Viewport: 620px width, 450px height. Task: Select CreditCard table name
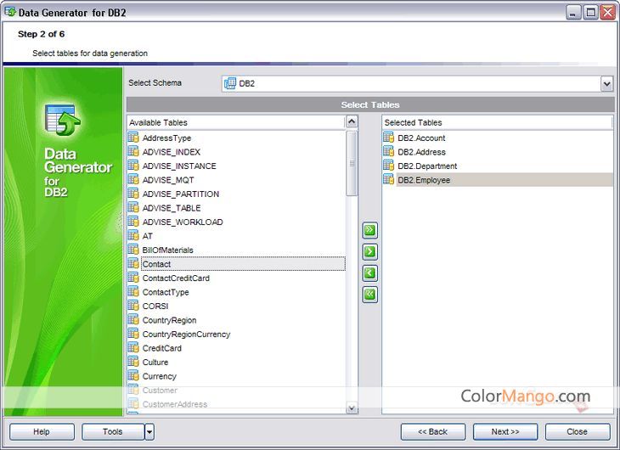[x=161, y=348]
